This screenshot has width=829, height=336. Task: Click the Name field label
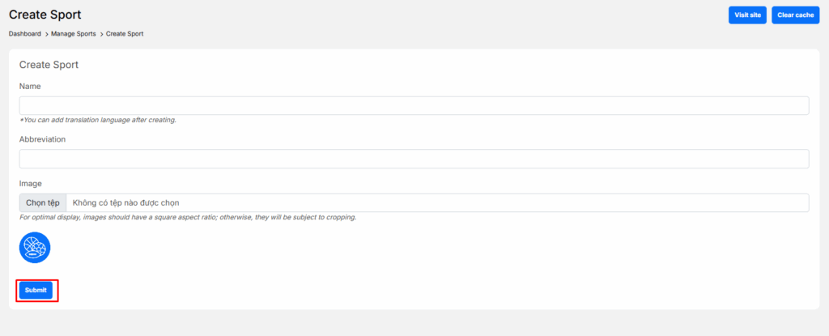pyautogui.click(x=30, y=86)
